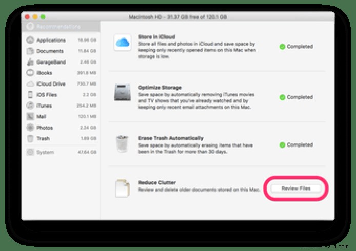The width and height of the screenshot is (356, 251).
Task: Select Recommendations in the sidebar
Action: 61,27
